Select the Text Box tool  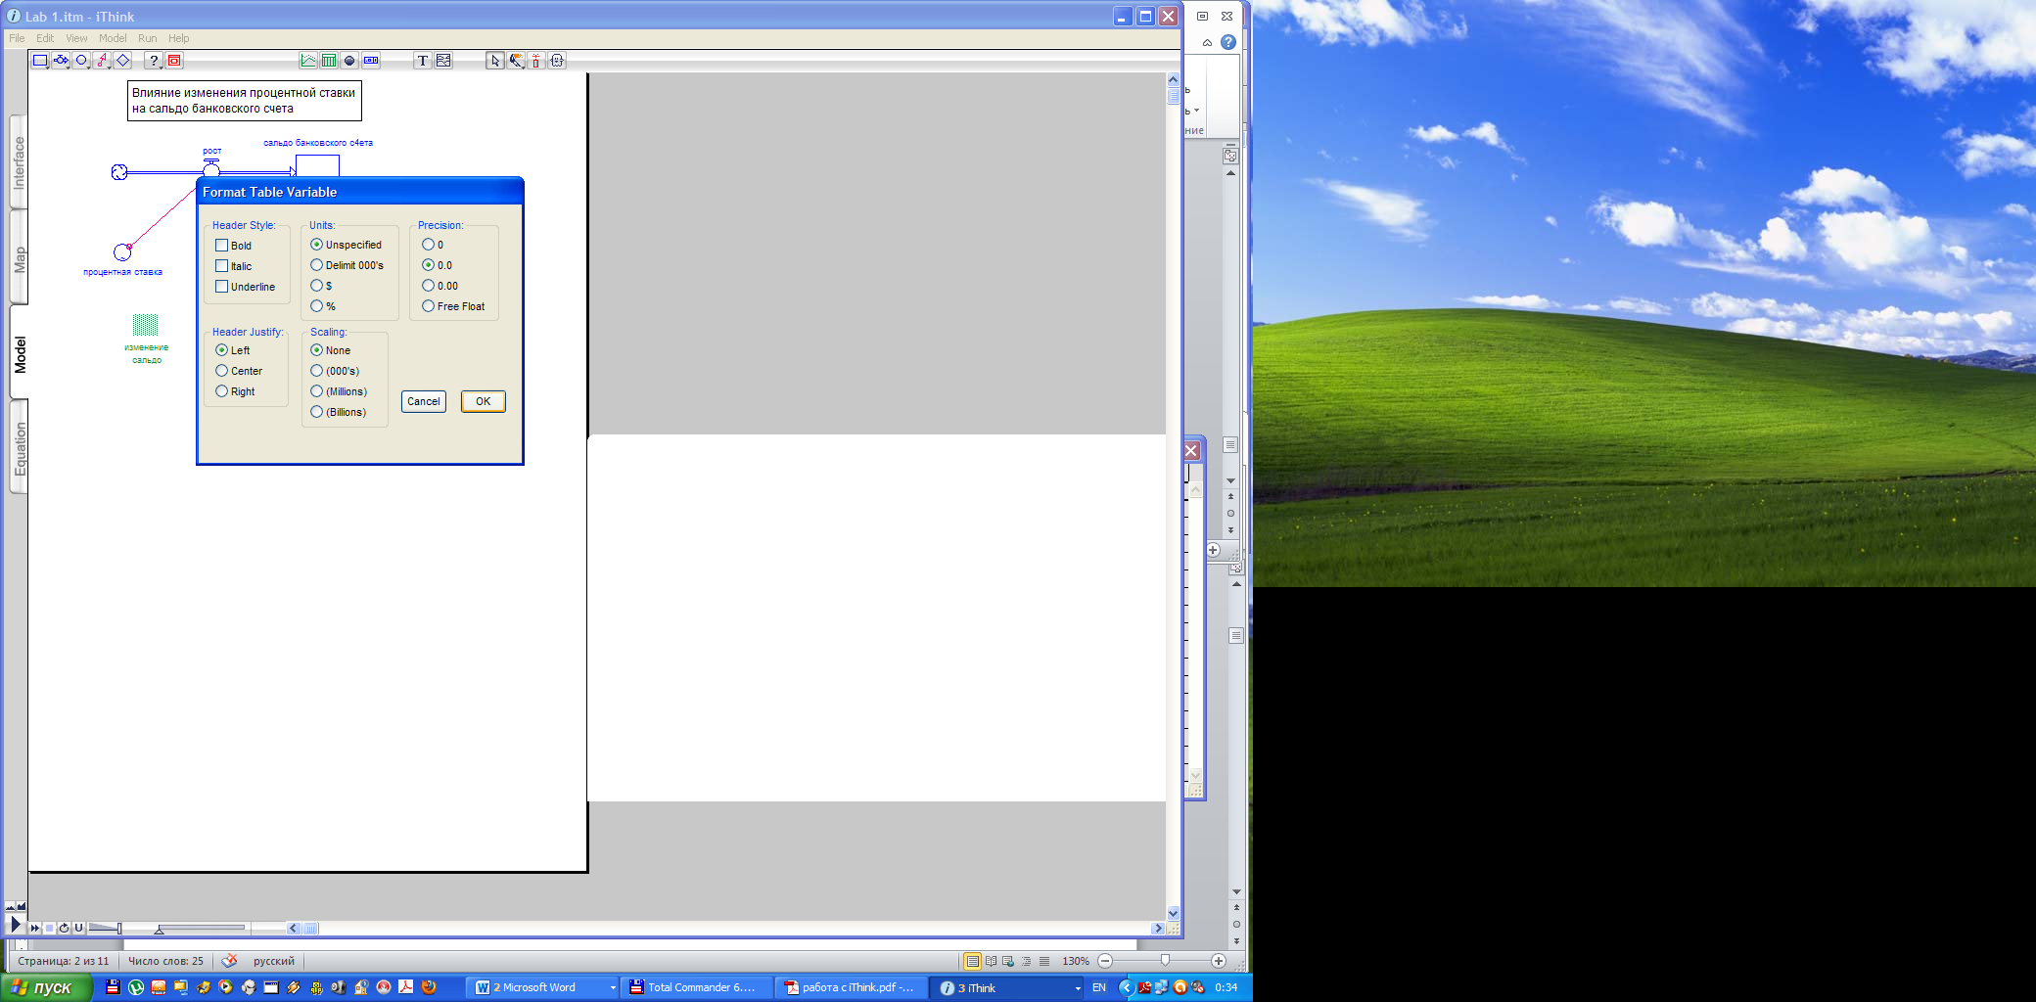[x=423, y=61]
